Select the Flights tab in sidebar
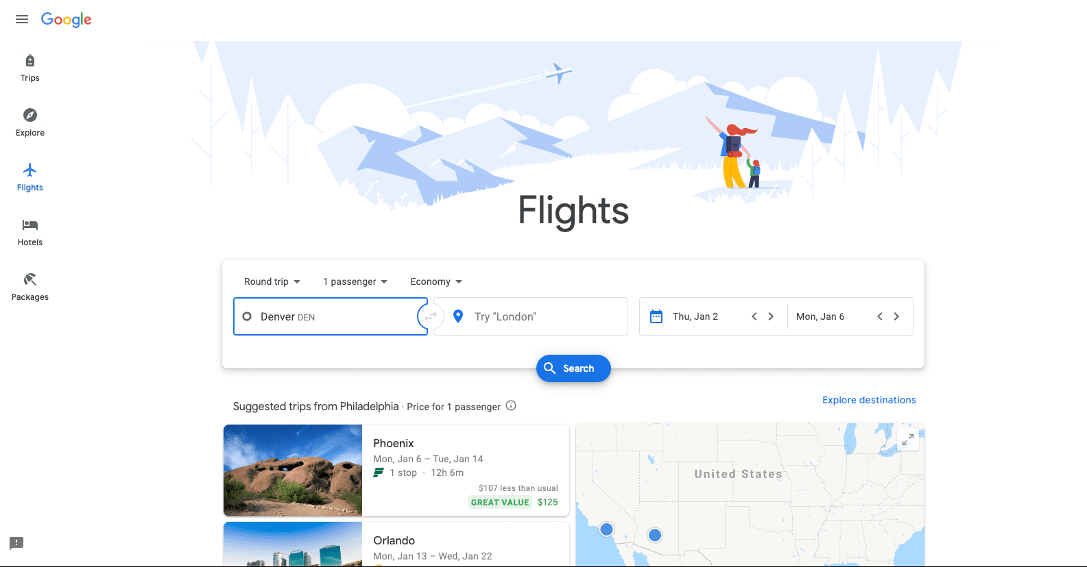1087x567 pixels. (x=30, y=178)
